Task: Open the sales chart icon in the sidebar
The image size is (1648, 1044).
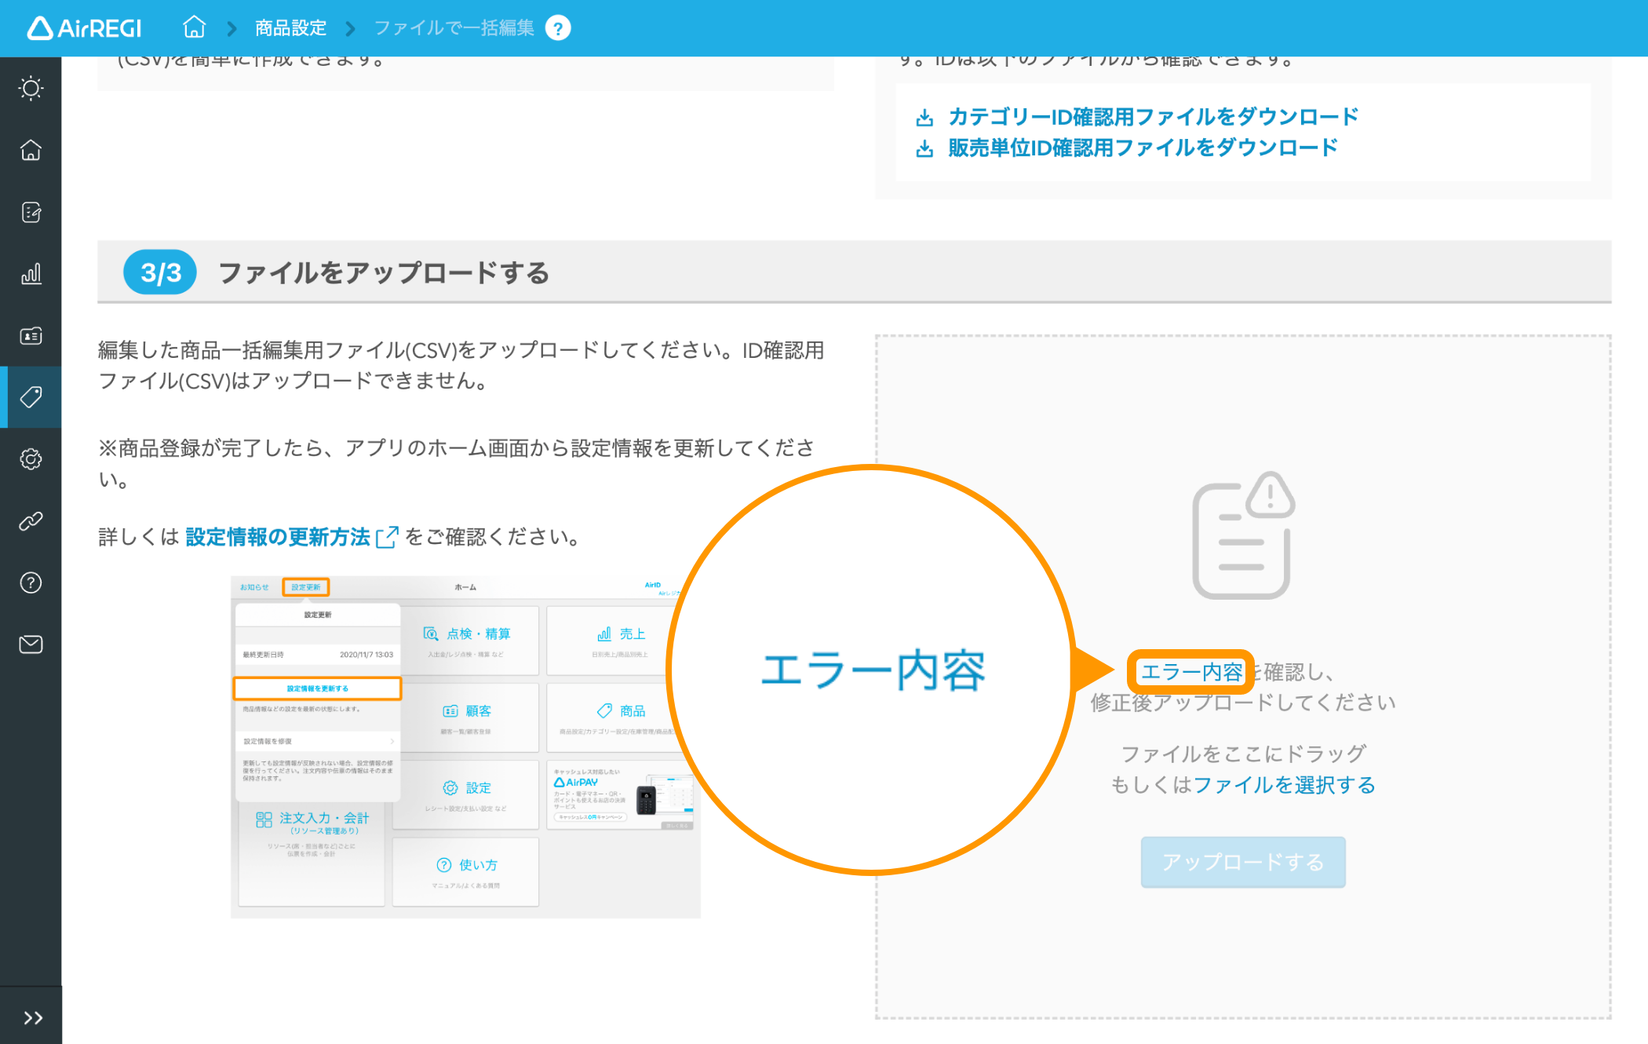Action: [x=31, y=273]
